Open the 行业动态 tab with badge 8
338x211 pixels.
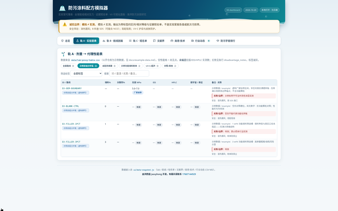201,41
